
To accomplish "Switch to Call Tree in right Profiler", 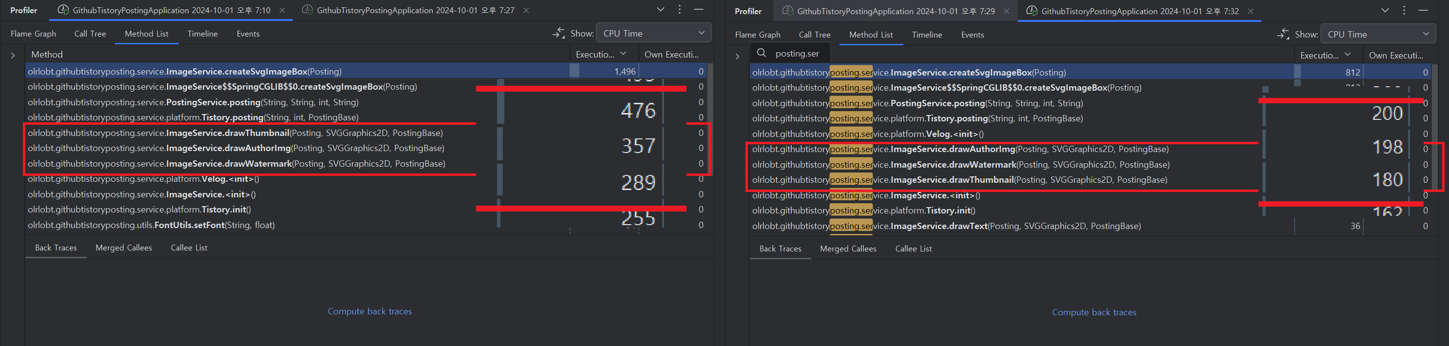I will click(815, 35).
